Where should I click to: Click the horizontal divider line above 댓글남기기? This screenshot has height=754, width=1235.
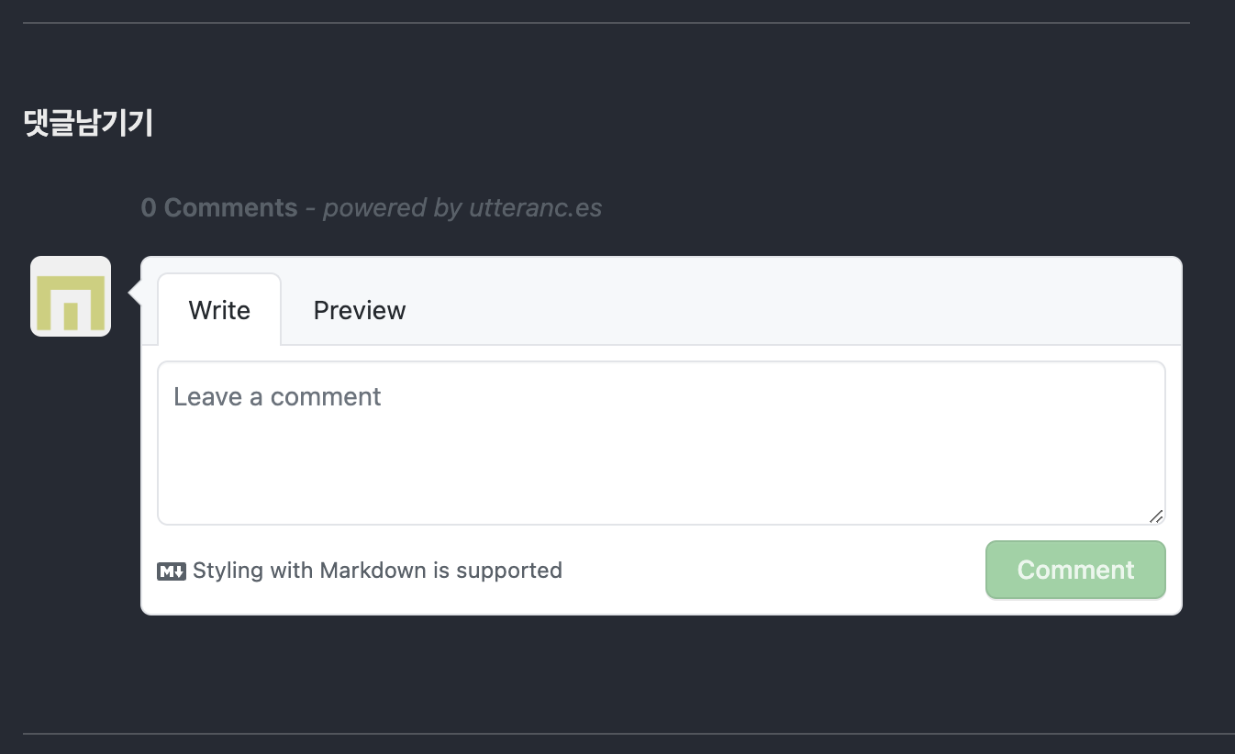point(606,22)
